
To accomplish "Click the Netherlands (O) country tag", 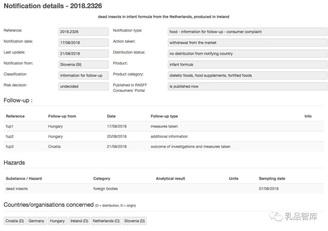I will tap(106, 221).
